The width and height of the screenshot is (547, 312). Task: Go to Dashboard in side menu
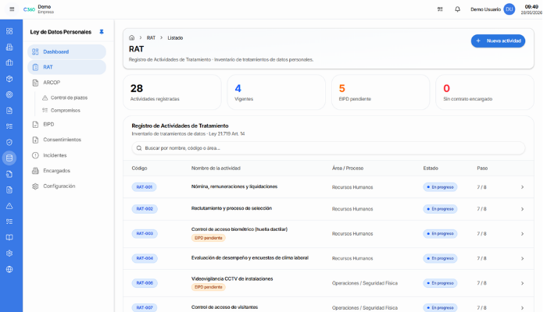point(66,51)
